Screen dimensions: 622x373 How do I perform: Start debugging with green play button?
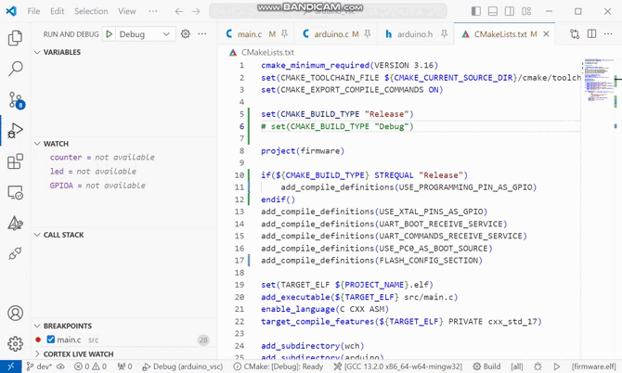pyautogui.click(x=110, y=34)
